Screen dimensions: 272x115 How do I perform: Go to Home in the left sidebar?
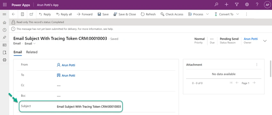[4, 22]
